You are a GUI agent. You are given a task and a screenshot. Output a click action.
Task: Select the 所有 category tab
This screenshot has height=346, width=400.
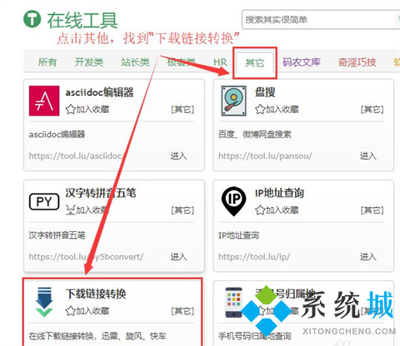click(x=47, y=62)
